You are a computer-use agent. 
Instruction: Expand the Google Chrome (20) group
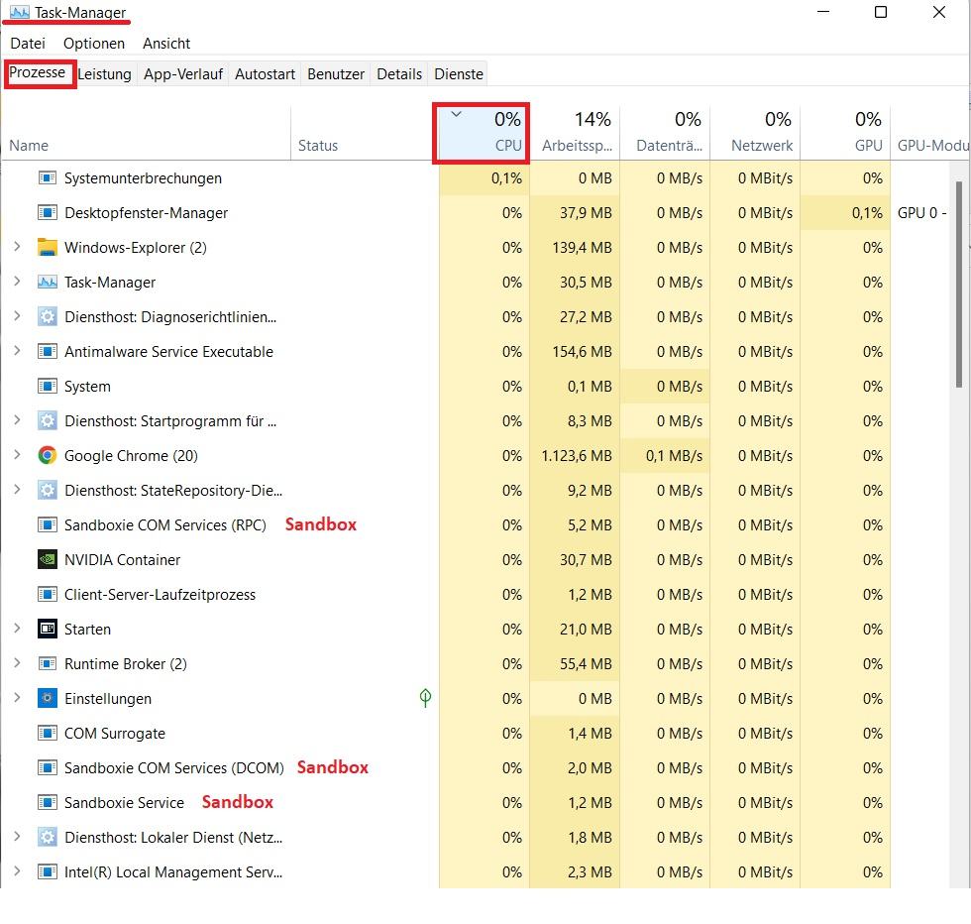tap(18, 455)
